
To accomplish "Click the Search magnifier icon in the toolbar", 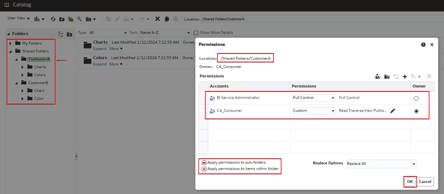I will click(79, 19).
